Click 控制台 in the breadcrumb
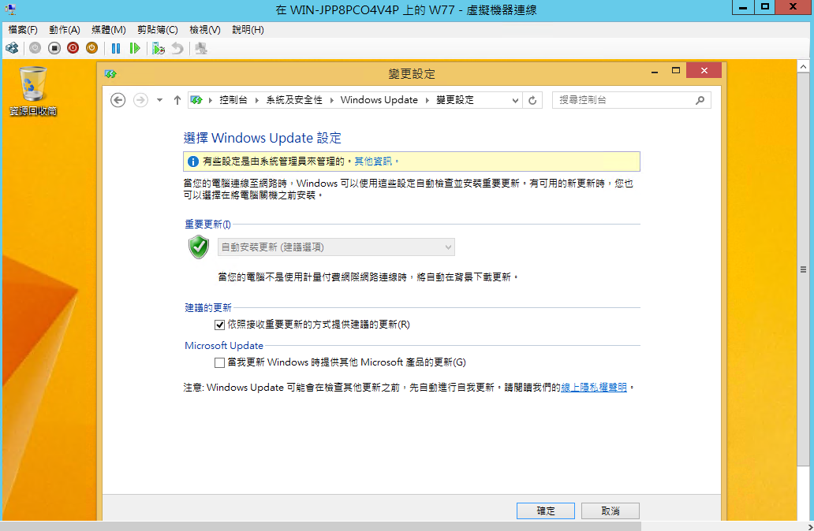This screenshot has height=531, width=814. [233, 100]
